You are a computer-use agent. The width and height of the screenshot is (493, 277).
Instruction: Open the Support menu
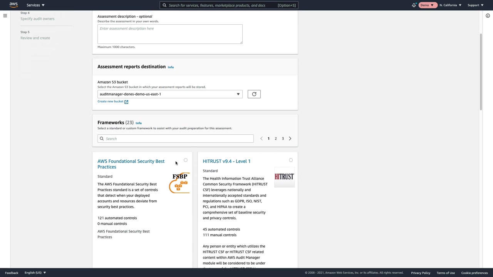(475, 5)
